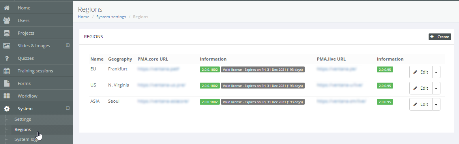The image size is (459, 144).
Task: Click the Workflow grid icon
Action: tap(6, 96)
